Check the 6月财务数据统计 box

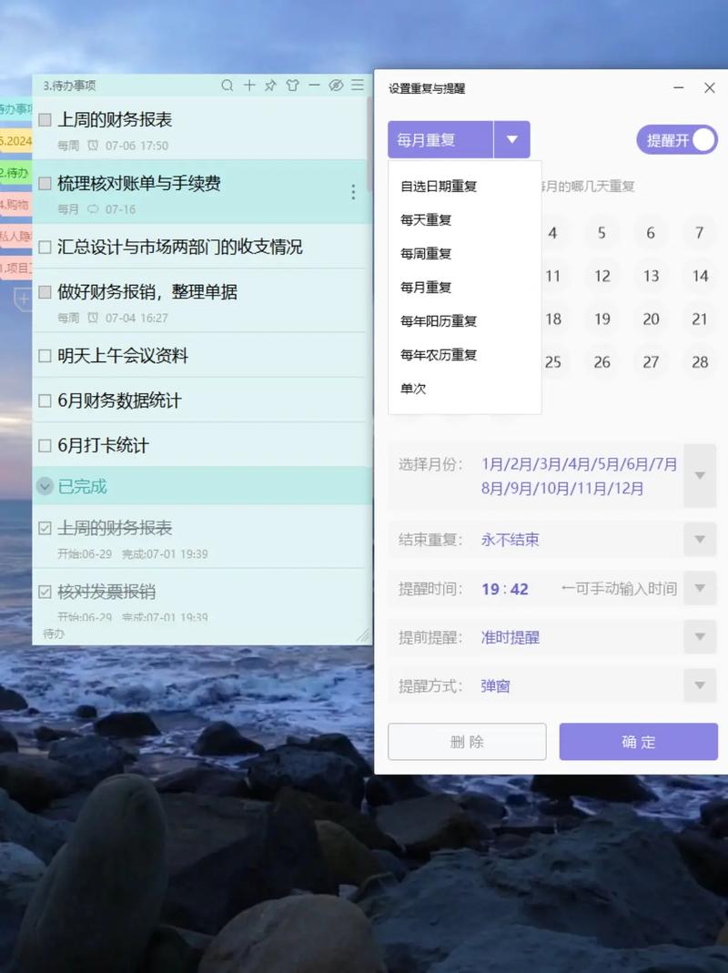tap(45, 400)
